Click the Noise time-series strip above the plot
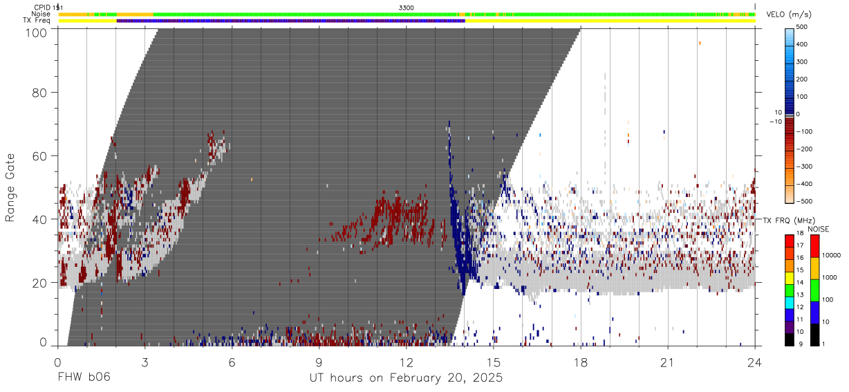Viewport: 849px width, 392px height. 407,14
